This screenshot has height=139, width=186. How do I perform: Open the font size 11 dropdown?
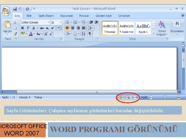pyautogui.click(x=60, y=22)
